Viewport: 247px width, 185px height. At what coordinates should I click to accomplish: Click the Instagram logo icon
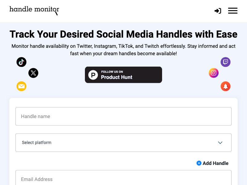point(214,73)
